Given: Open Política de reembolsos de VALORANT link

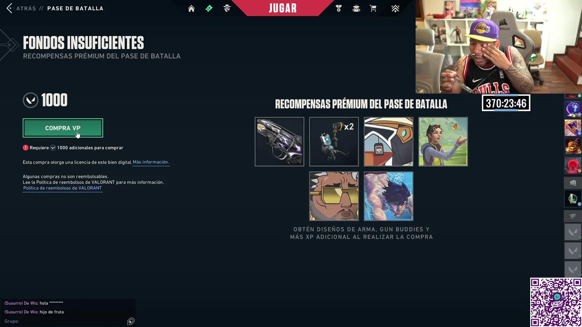Looking at the screenshot, I should pos(62,188).
